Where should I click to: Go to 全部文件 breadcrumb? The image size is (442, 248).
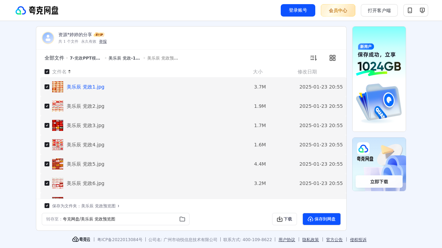point(54,58)
